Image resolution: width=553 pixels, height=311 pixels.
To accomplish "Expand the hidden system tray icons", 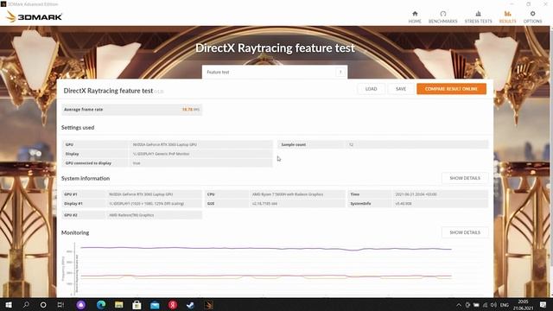I will pyautogui.click(x=459, y=305).
